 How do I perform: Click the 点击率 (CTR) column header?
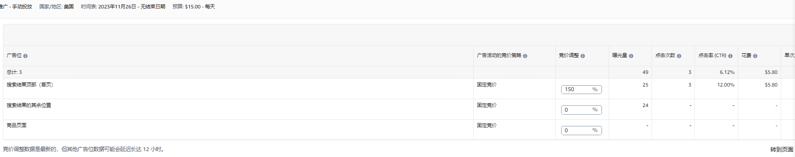(712, 55)
